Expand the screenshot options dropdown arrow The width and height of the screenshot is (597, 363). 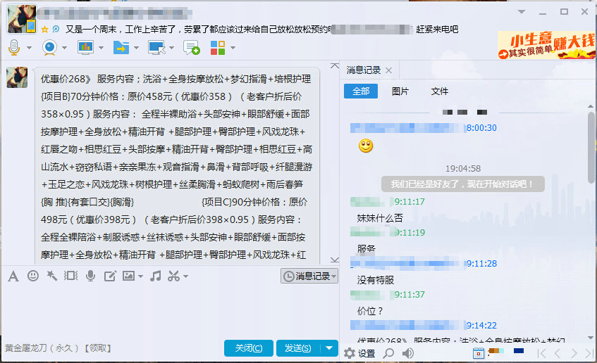(185, 276)
